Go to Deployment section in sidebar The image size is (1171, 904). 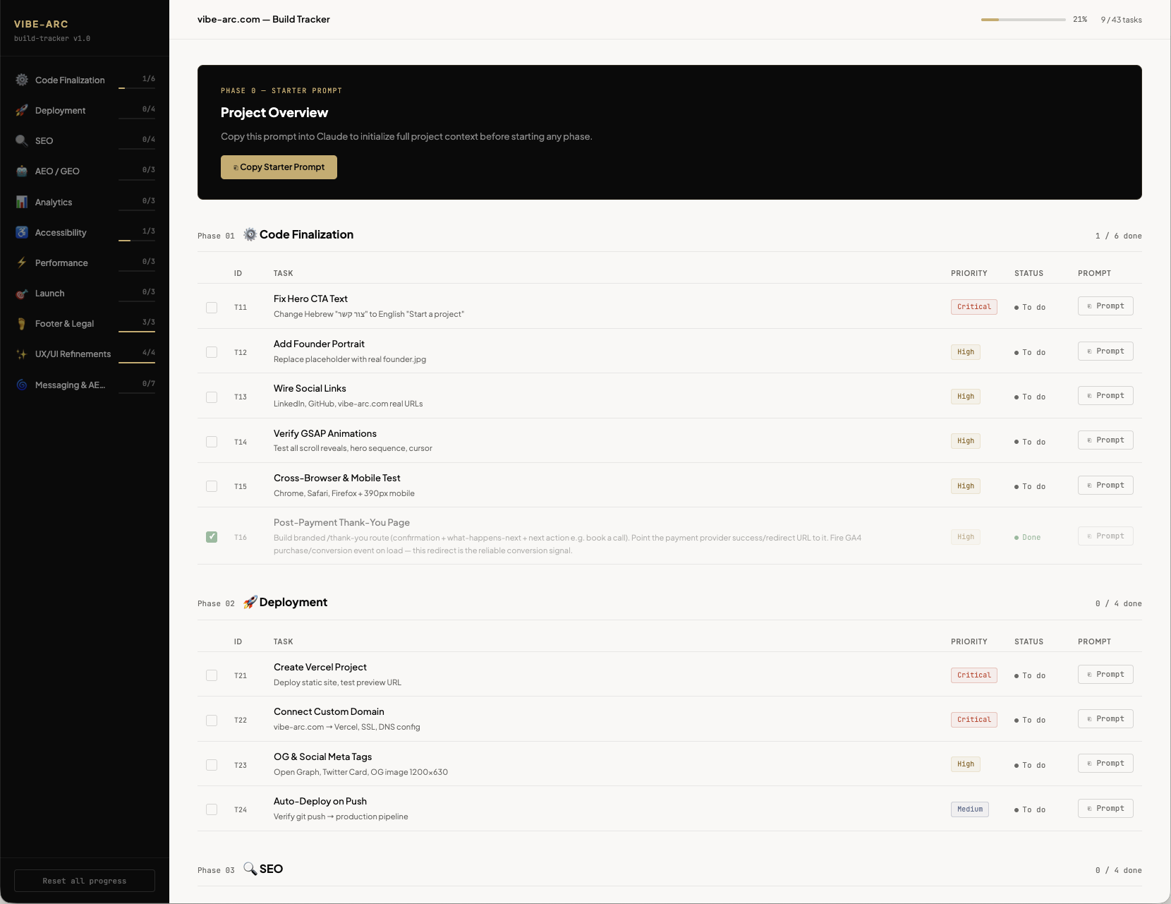coord(85,110)
